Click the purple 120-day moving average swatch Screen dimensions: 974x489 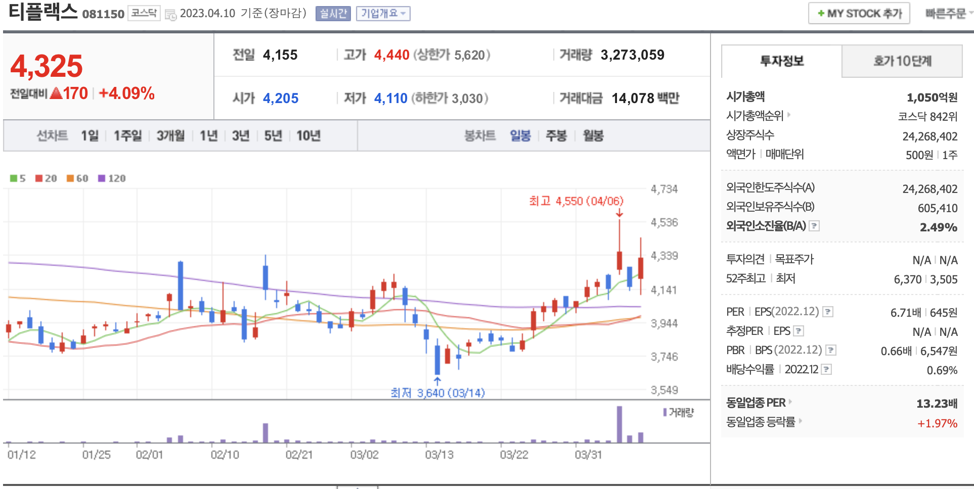point(102,178)
